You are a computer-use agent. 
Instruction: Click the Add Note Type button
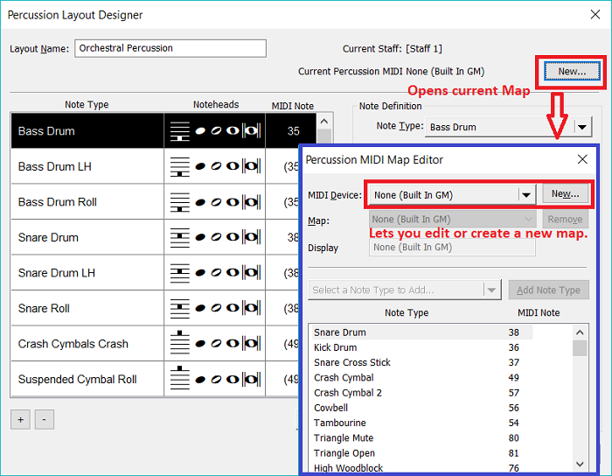pos(548,290)
